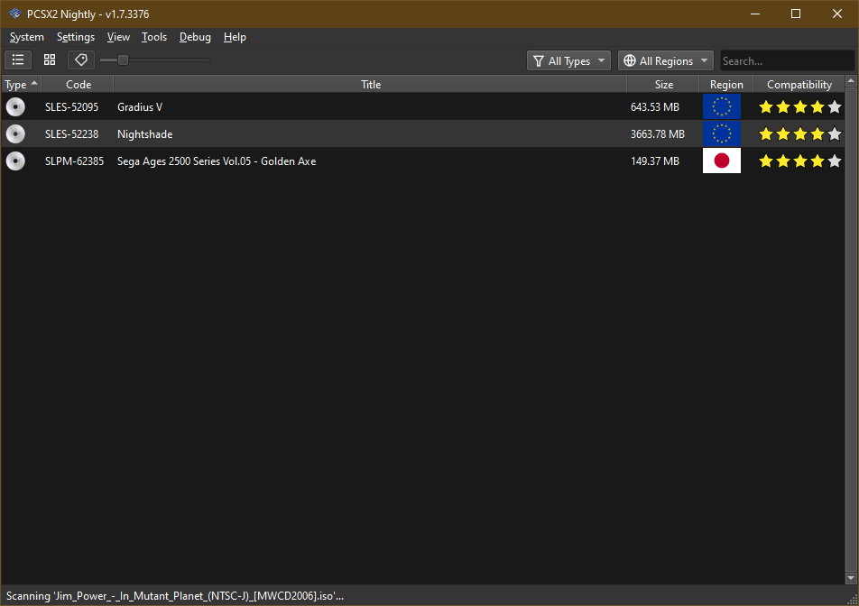Click size 149.37 MB

655,161
